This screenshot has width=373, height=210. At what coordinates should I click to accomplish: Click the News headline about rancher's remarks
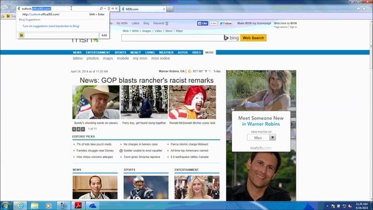(x=146, y=80)
